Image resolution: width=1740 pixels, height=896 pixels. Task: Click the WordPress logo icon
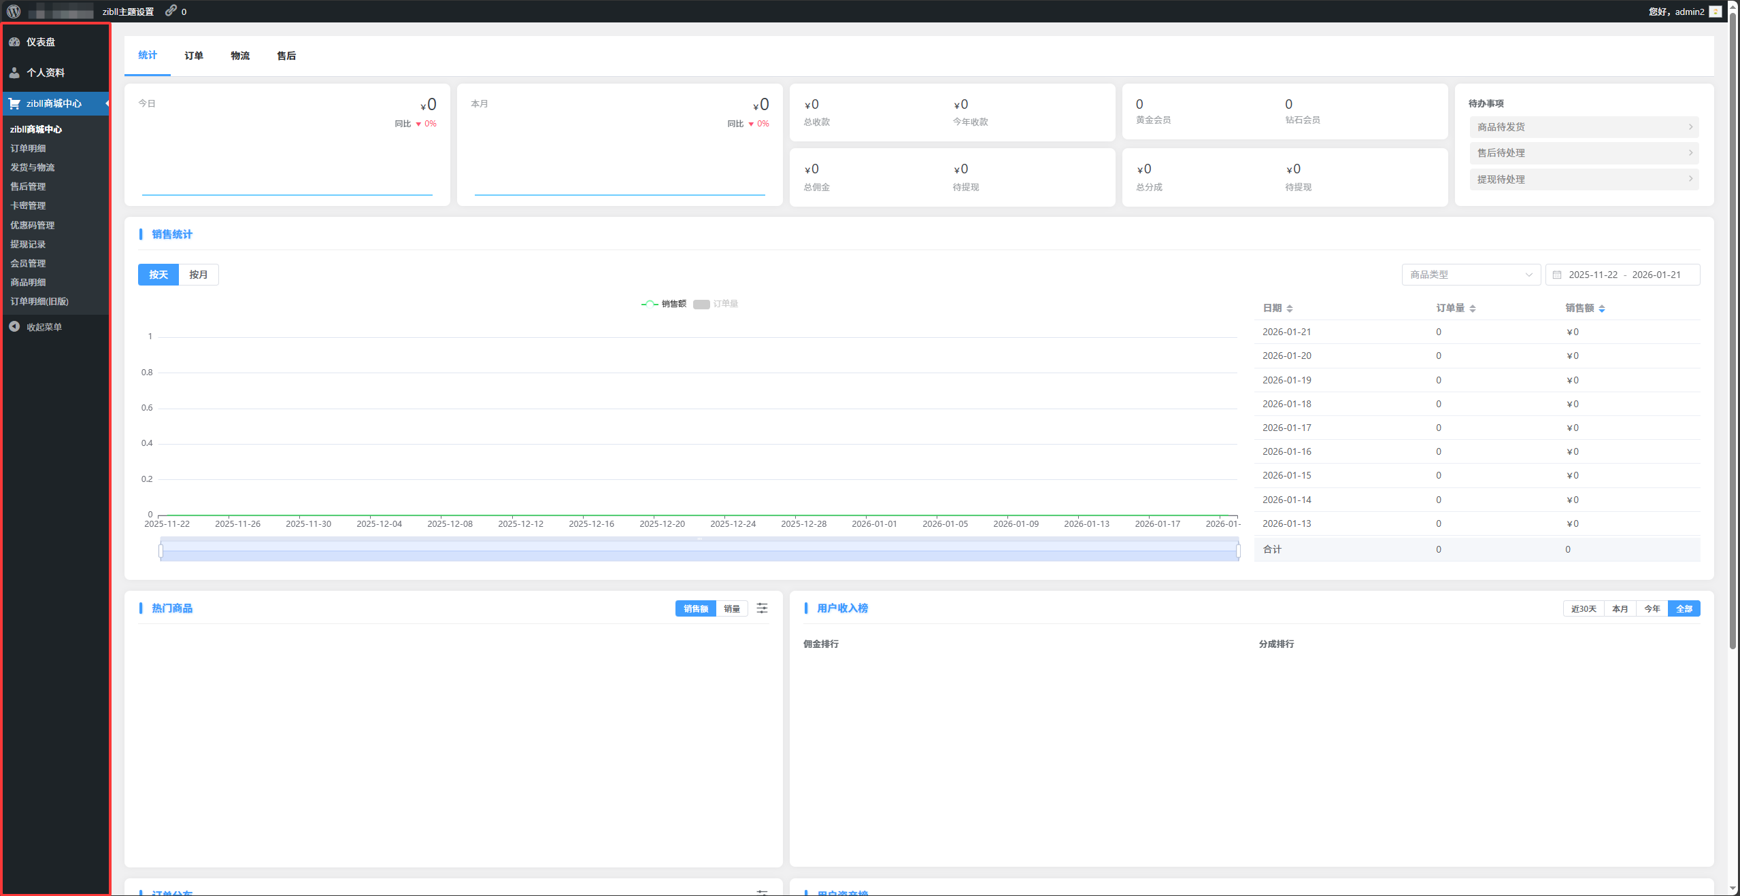(x=14, y=12)
